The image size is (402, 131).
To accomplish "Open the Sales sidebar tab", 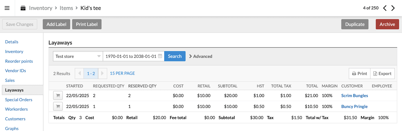I will point(10,80).
